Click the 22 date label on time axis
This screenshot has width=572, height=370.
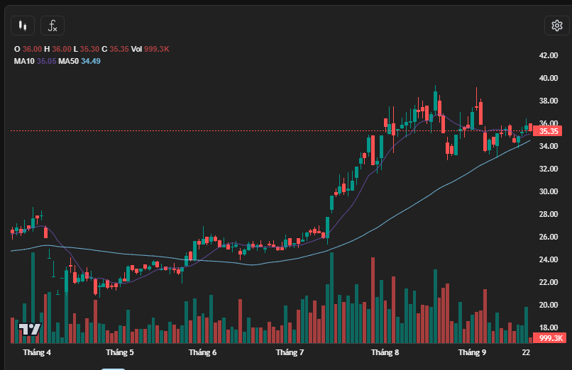pyautogui.click(x=526, y=352)
